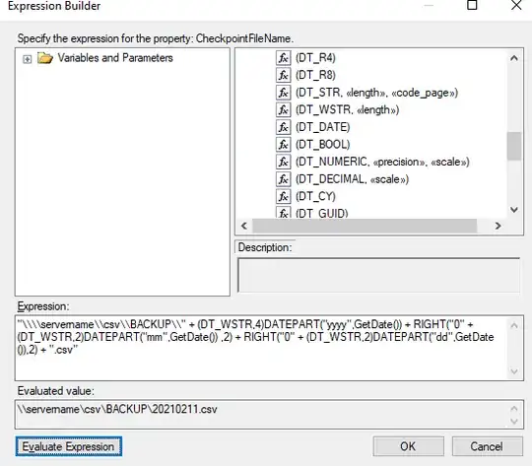
Task: Close the Expression Builder window
Action: (x=516, y=5)
